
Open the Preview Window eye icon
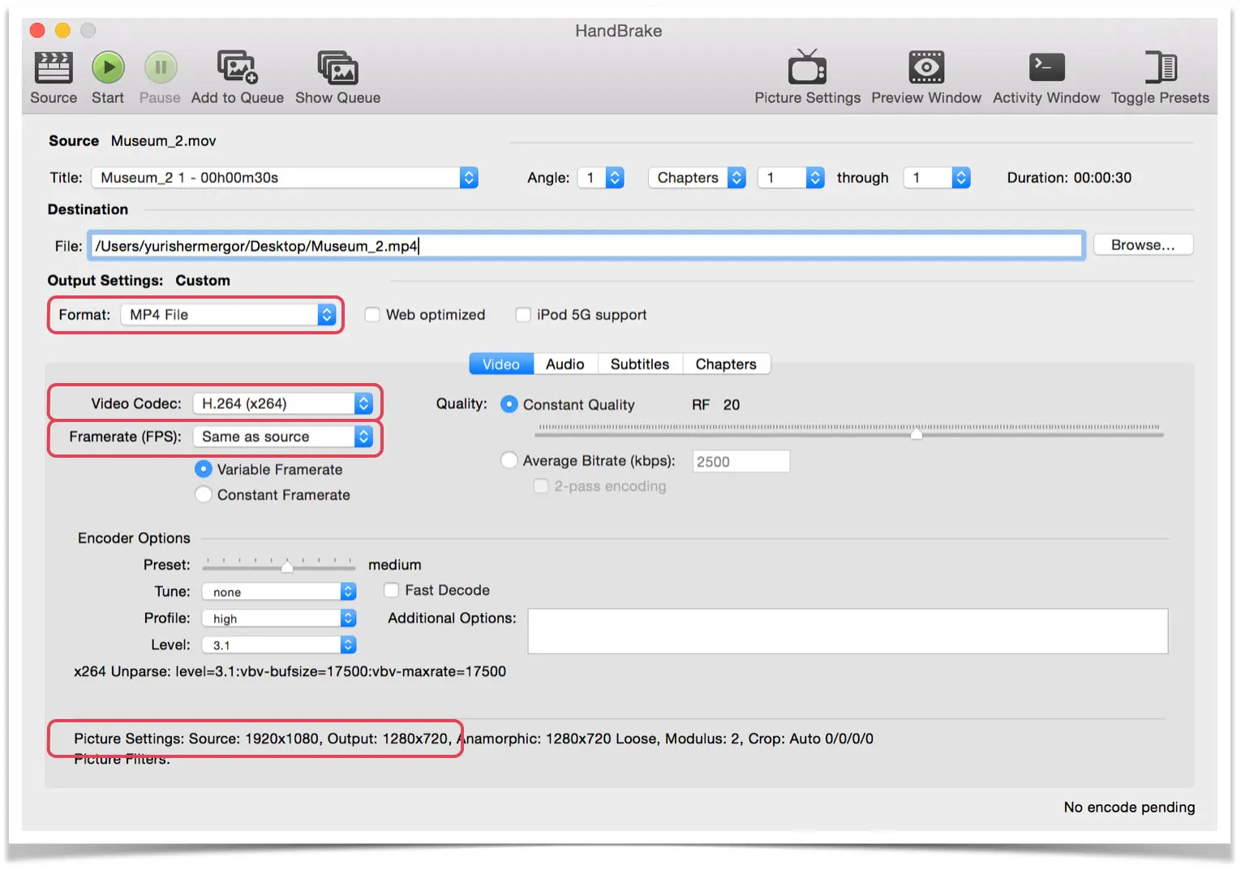click(x=926, y=67)
